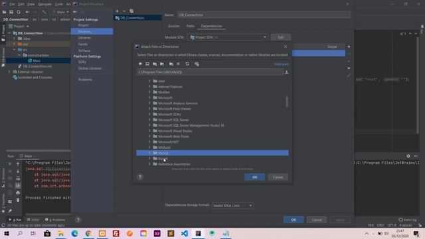Image resolution: width=425 pixels, height=239 pixels.
Task: Rerun Main with the green run icon
Action: click(10, 164)
